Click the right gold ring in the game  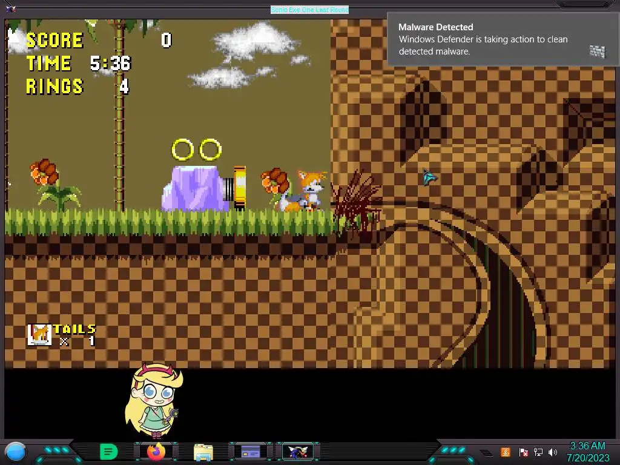click(210, 150)
